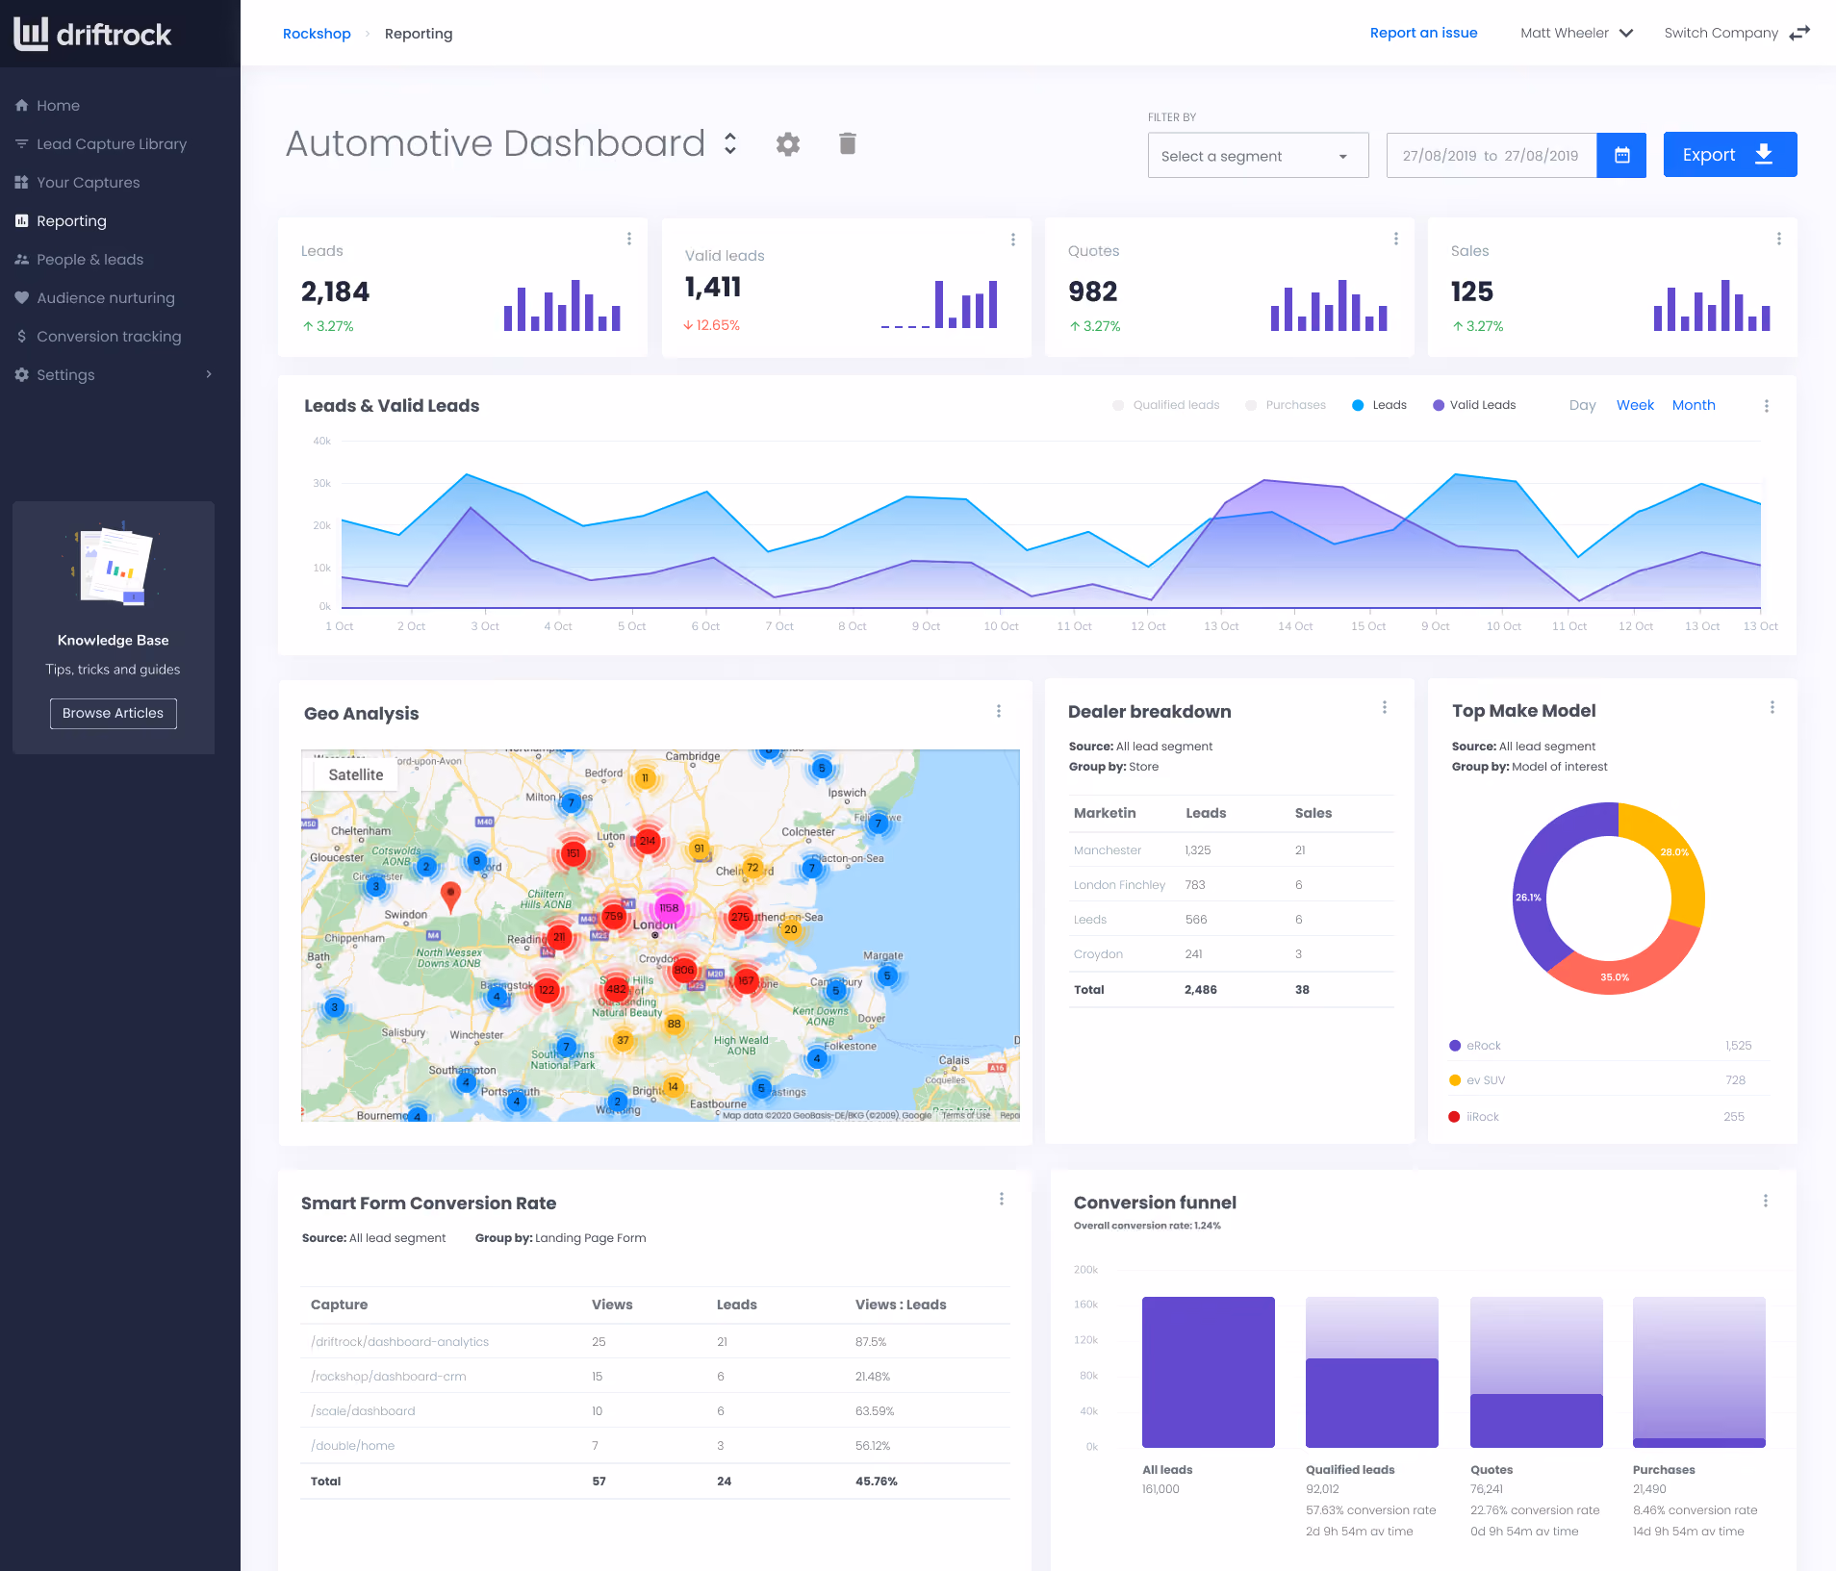Image resolution: width=1836 pixels, height=1571 pixels.
Task: Toggle Valid Leads series in chart legend
Action: pyautogui.click(x=1474, y=405)
